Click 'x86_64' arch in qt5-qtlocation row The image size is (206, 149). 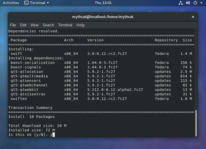pos(71,72)
